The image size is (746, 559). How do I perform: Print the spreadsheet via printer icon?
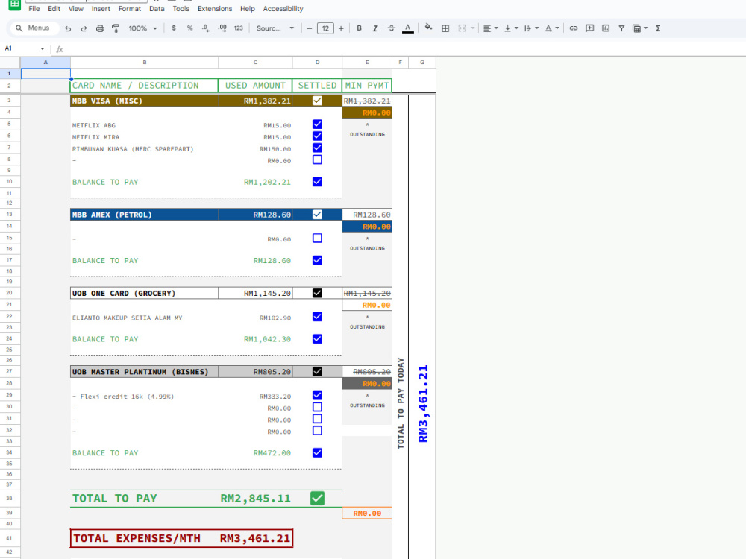point(100,28)
